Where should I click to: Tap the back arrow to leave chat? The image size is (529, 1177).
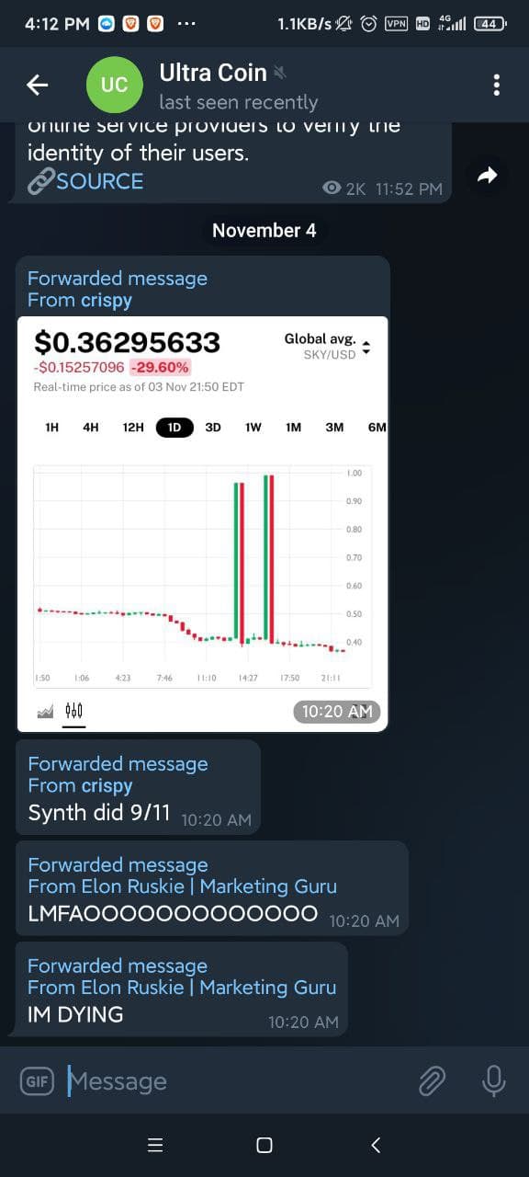[37, 86]
